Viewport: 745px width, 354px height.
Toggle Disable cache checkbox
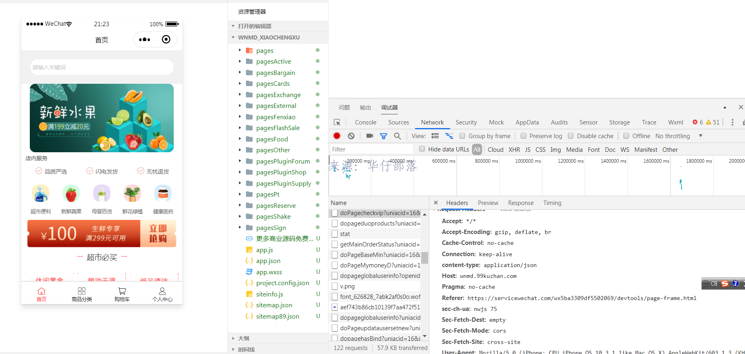click(x=571, y=136)
